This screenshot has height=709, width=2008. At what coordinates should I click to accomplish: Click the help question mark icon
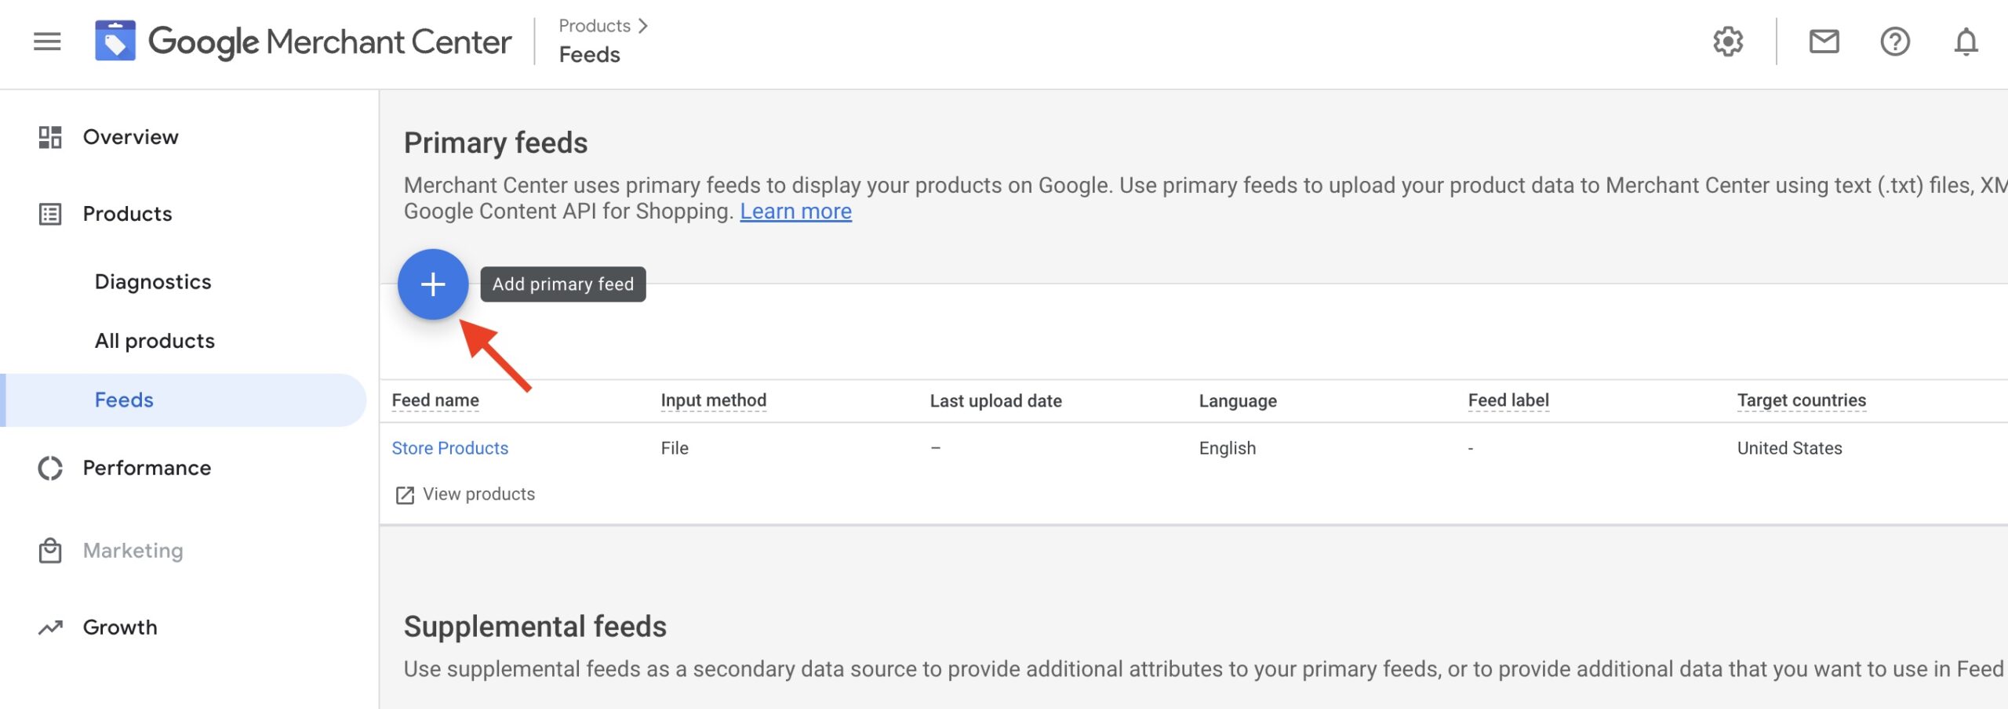click(1894, 42)
